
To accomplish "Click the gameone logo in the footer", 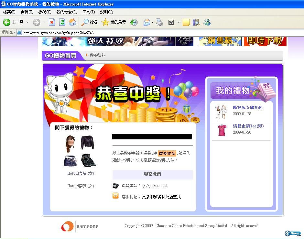I will [80, 226].
